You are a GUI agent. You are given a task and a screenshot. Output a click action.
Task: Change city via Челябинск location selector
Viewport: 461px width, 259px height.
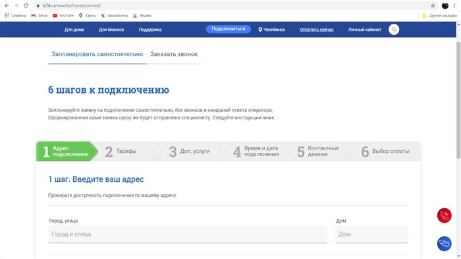click(x=271, y=30)
